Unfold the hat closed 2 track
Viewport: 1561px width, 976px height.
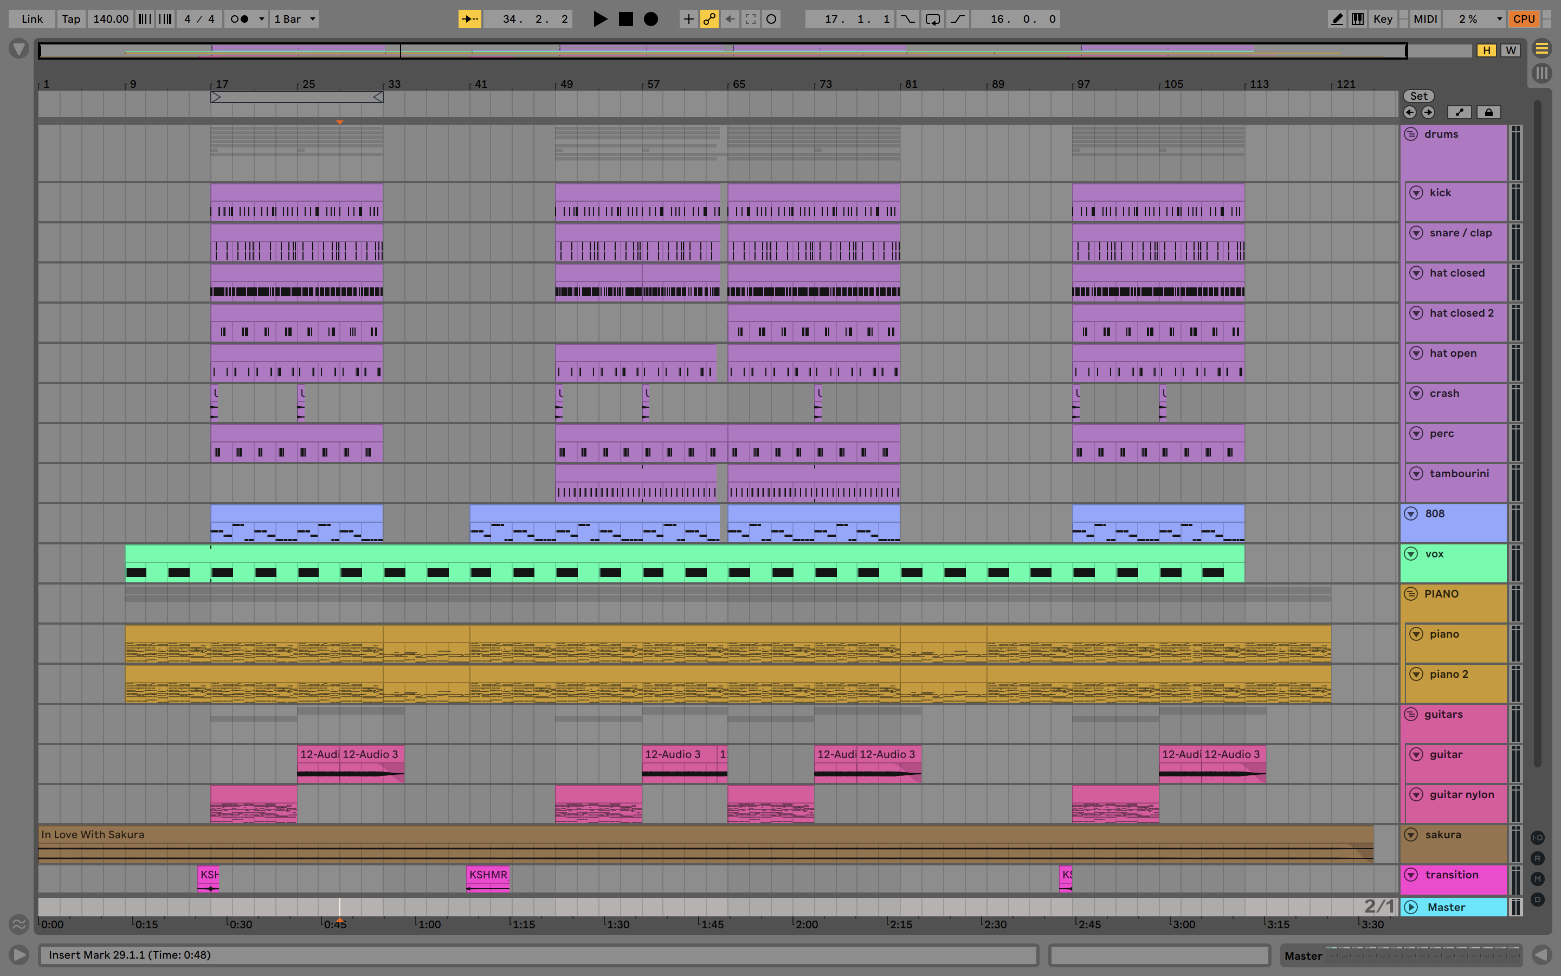pos(1416,312)
